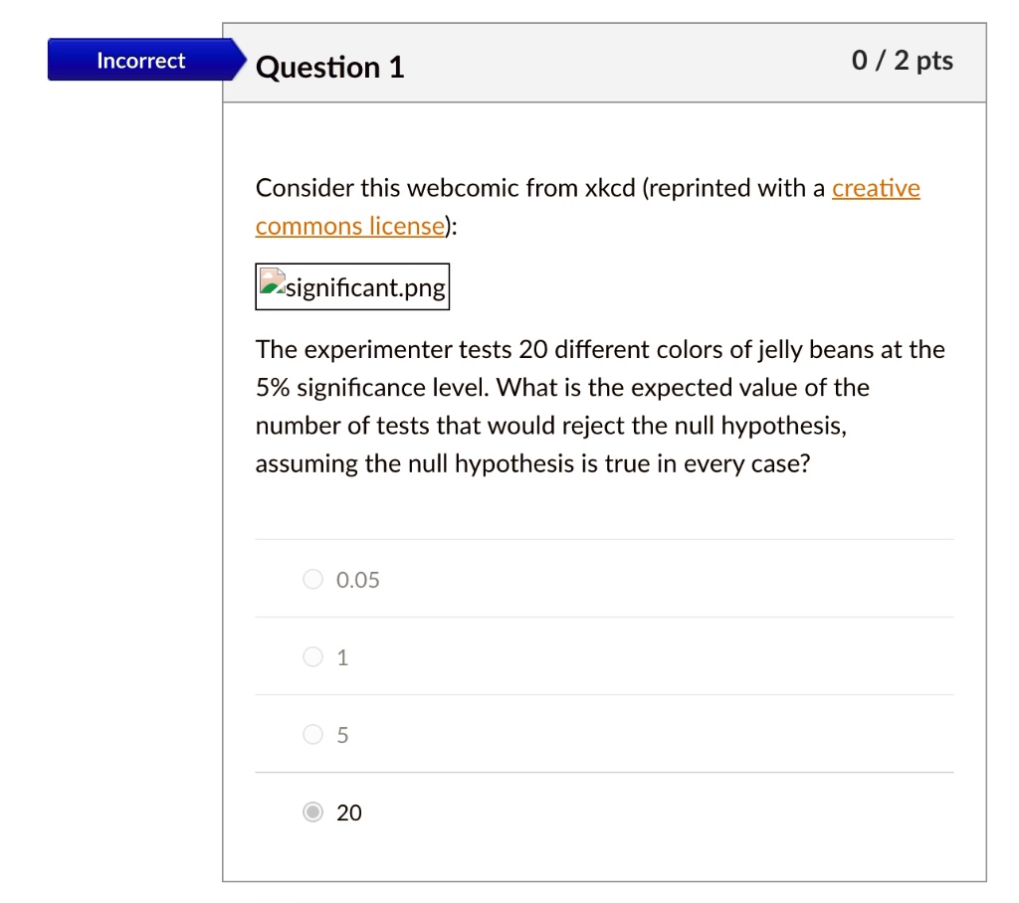Click the "20" answer label text
The image size is (1019, 903).
point(349,813)
